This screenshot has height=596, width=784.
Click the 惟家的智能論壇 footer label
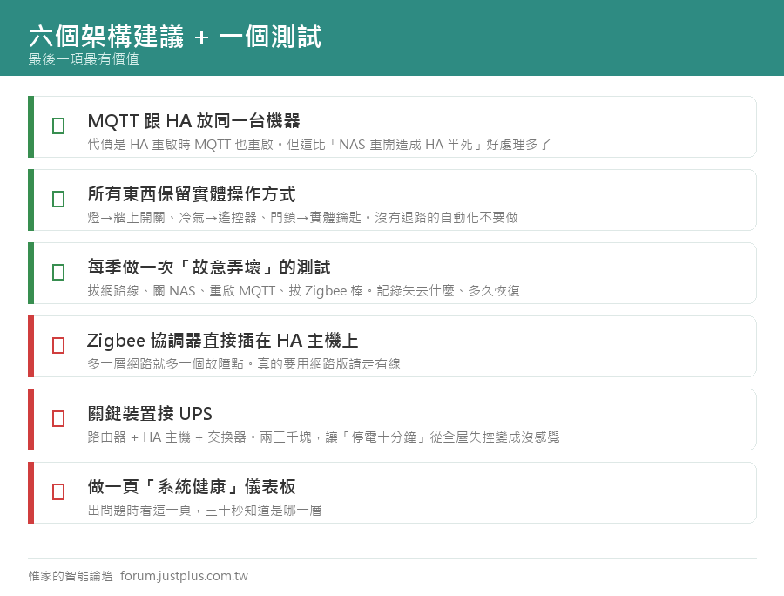[71, 576]
